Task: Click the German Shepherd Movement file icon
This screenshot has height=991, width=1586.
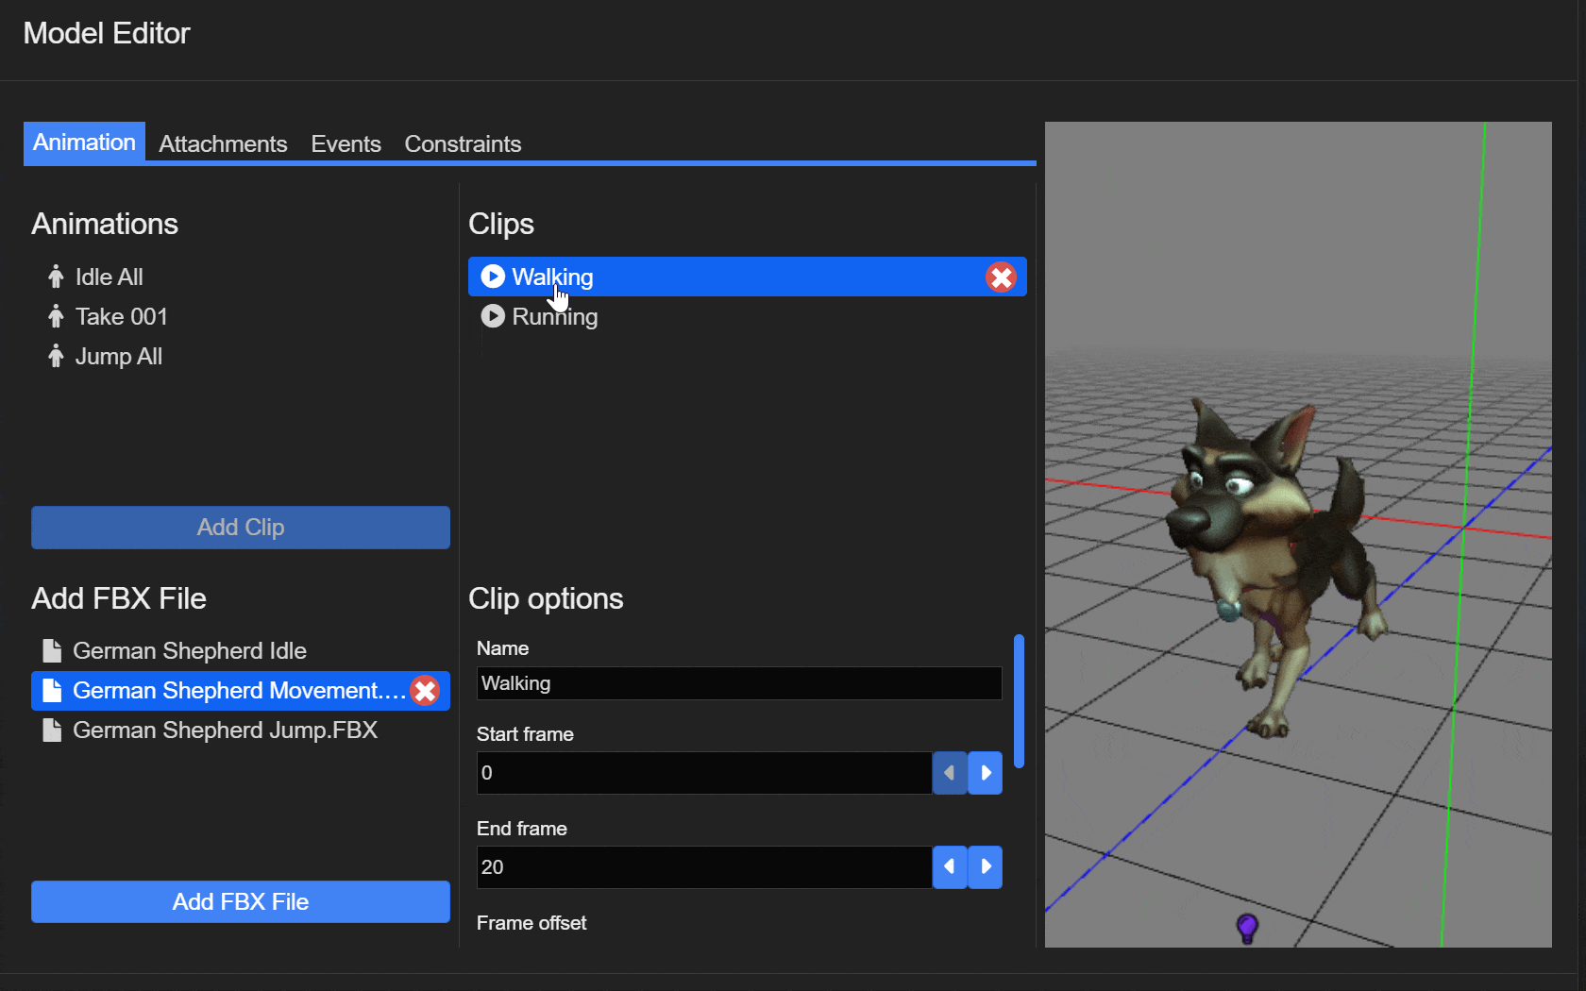Action: 53,690
